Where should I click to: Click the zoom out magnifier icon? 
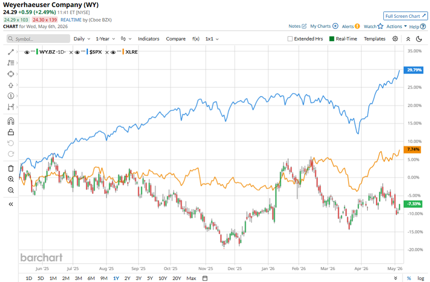[x=11, y=190]
